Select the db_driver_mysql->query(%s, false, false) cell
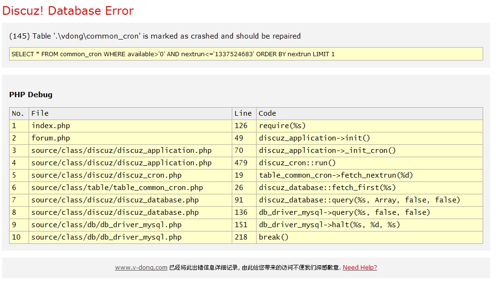This screenshot has height=281, width=496. (x=370, y=212)
